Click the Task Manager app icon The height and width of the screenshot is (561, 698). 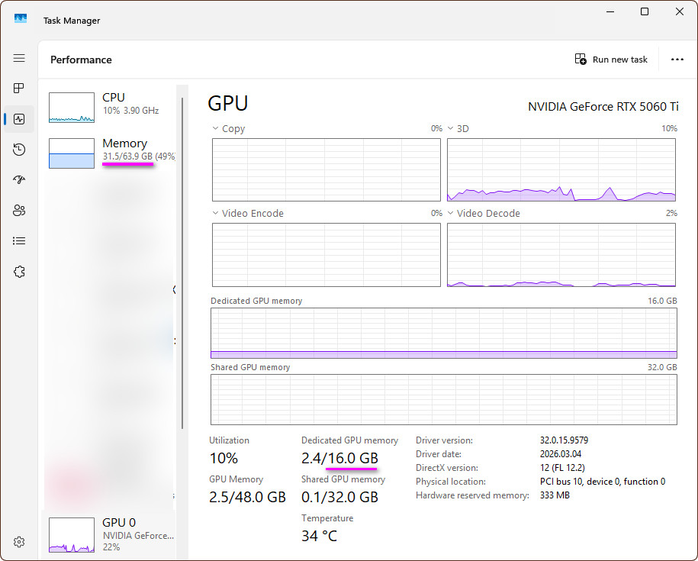(x=21, y=18)
